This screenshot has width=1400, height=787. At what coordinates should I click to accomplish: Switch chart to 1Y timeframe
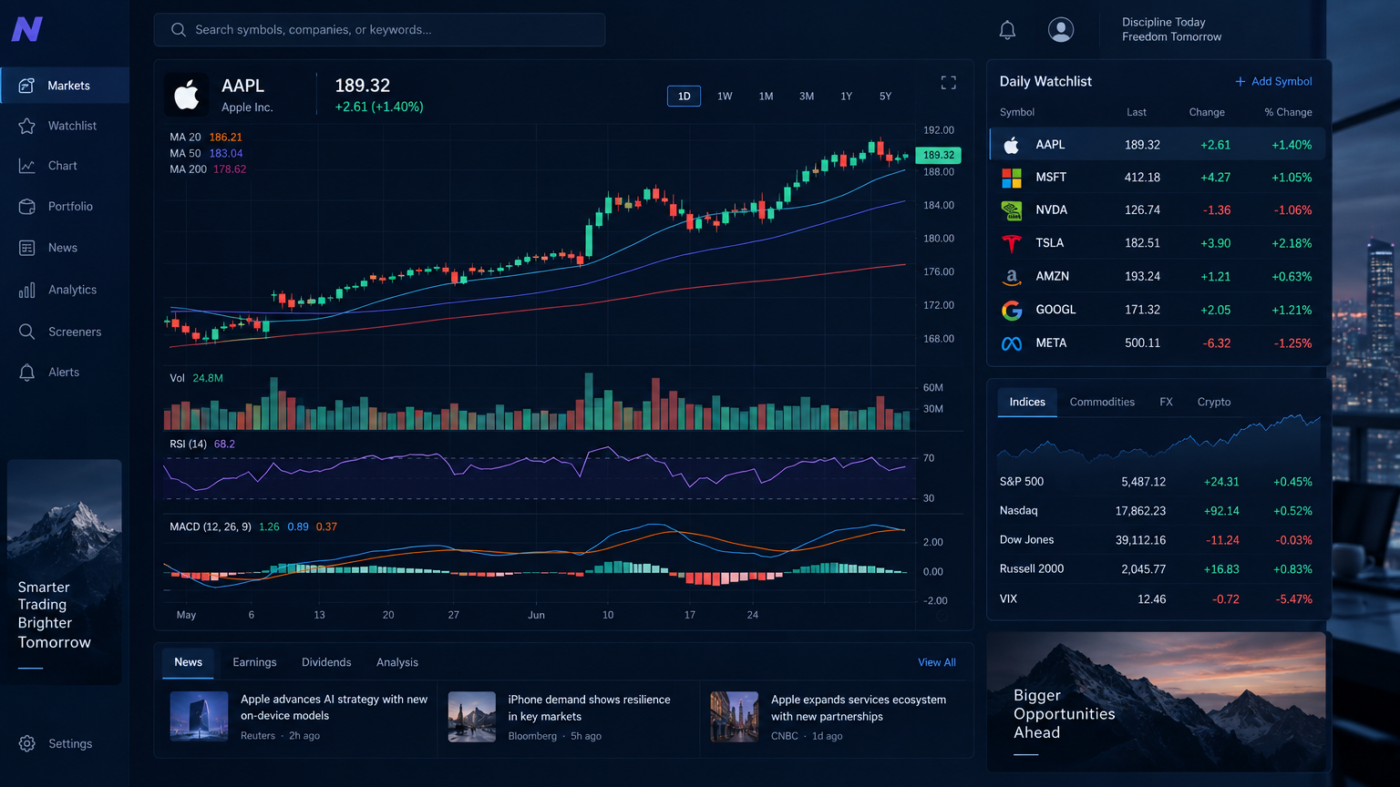(847, 97)
